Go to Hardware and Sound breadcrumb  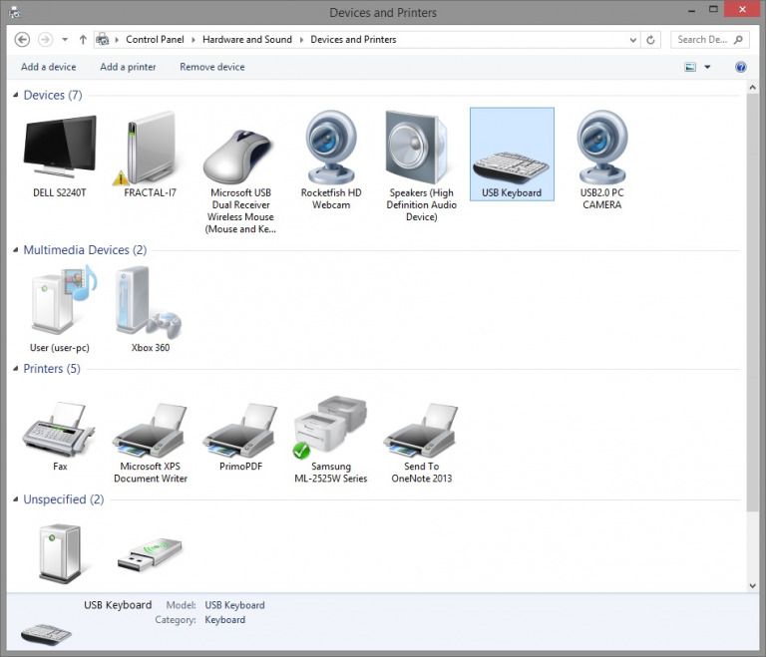click(x=247, y=40)
